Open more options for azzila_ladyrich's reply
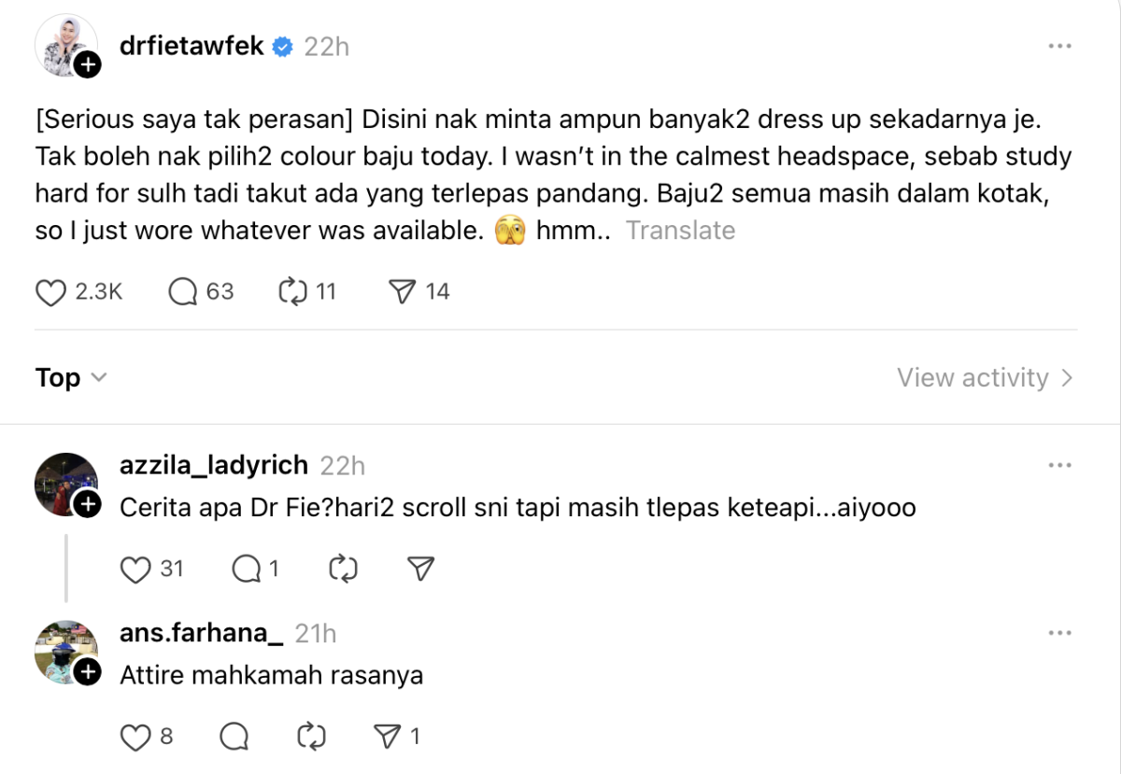 pyautogui.click(x=1059, y=465)
